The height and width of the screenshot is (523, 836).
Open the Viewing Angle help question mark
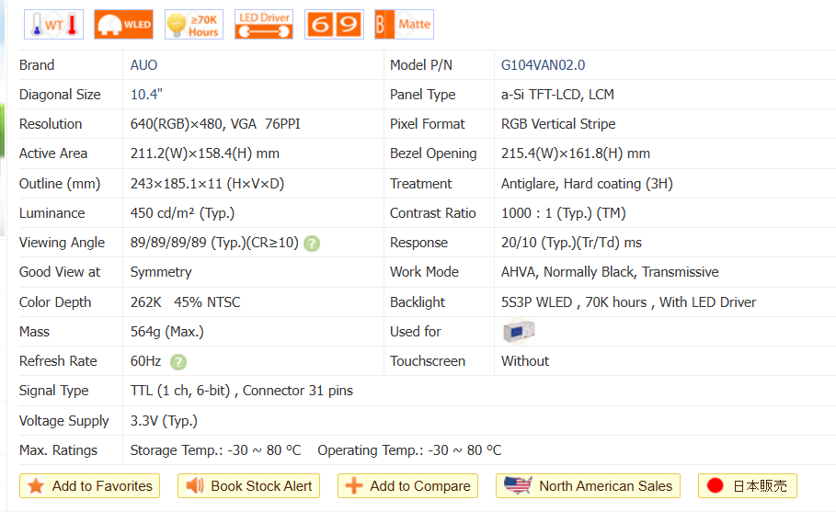pyautogui.click(x=313, y=244)
